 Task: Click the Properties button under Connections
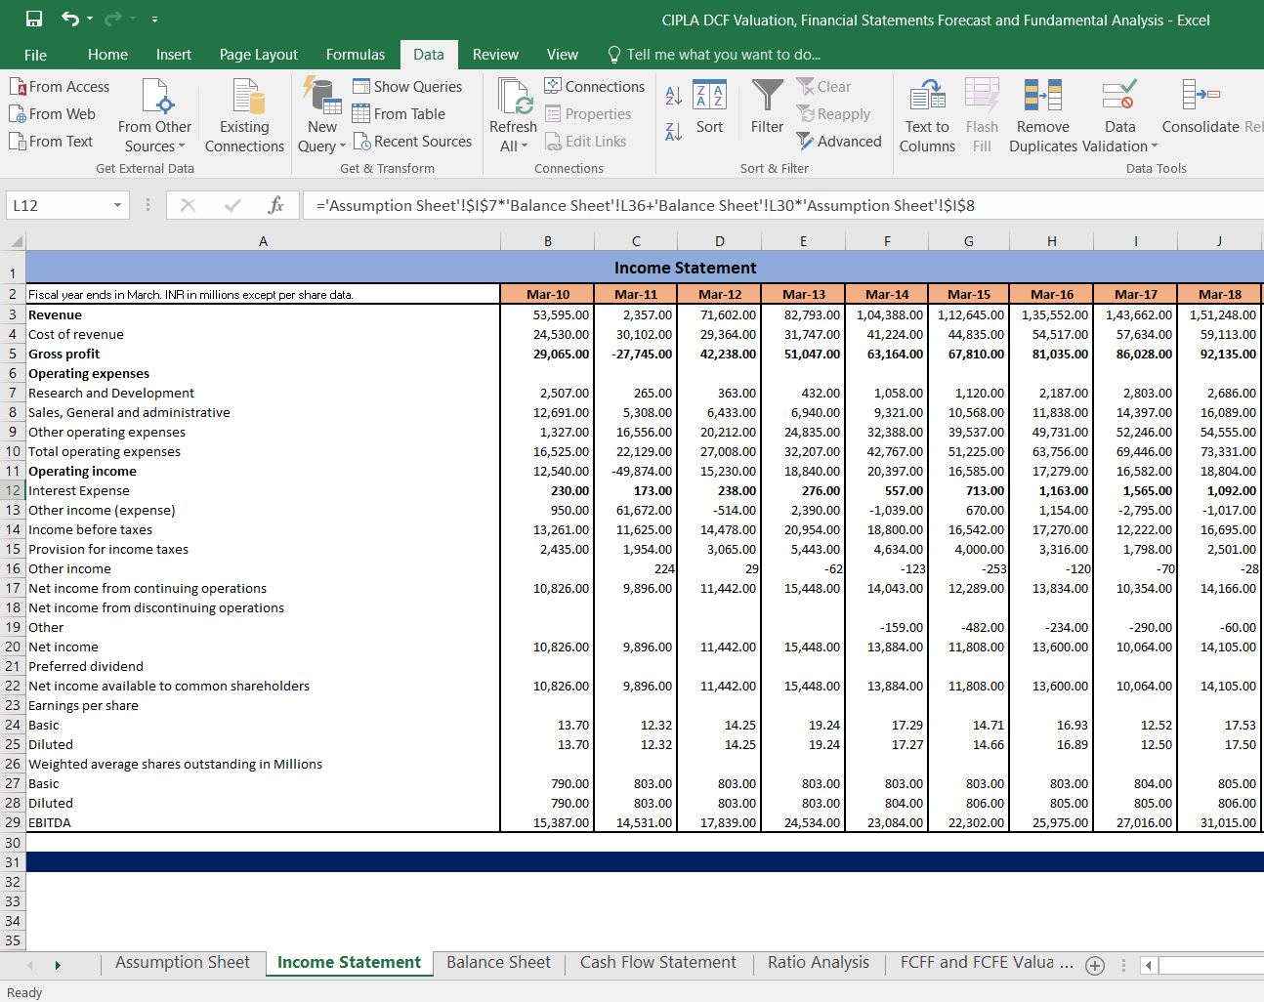(587, 114)
